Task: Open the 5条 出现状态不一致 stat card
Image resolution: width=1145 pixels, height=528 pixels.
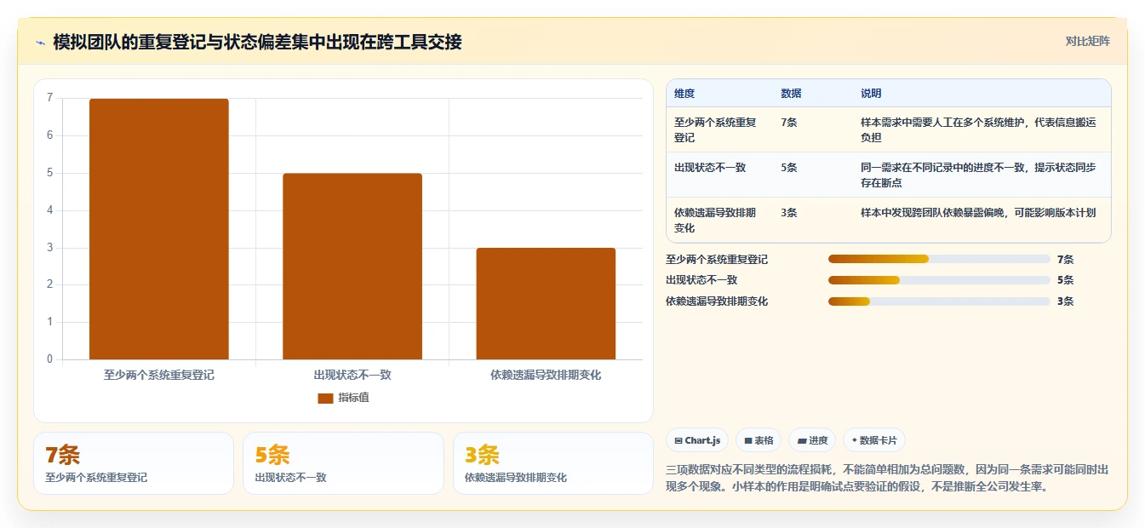Action: (x=343, y=463)
